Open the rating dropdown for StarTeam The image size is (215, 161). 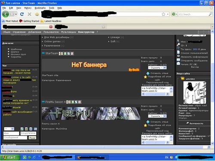click(x=157, y=68)
